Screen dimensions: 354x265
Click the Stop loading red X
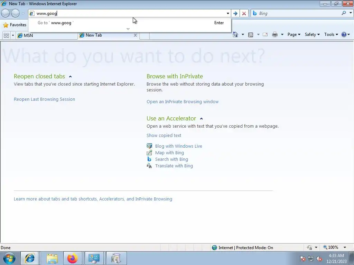pyautogui.click(x=244, y=13)
